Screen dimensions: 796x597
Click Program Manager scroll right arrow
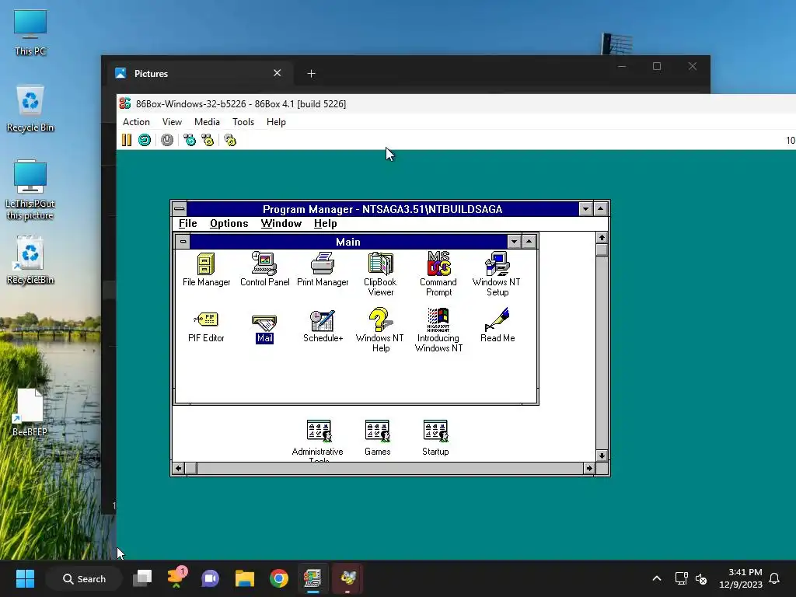click(x=589, y=468)
